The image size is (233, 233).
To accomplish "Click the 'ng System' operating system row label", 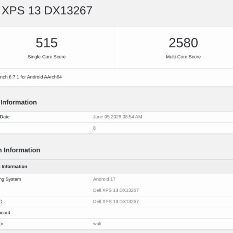I will [10, 179].
